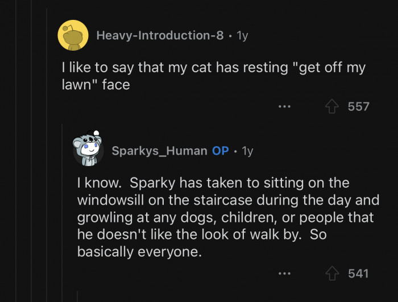Tap the 557 vote count
398x302 pixels.
point(358,106)
